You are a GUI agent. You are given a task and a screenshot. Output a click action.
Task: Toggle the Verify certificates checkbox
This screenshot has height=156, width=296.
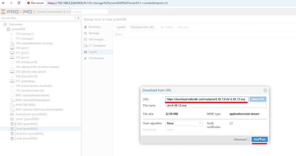231,123
